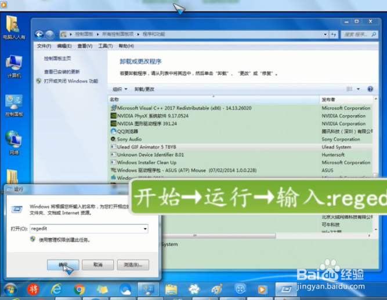Open the sticky notes taskbar icon

[102, 290]
